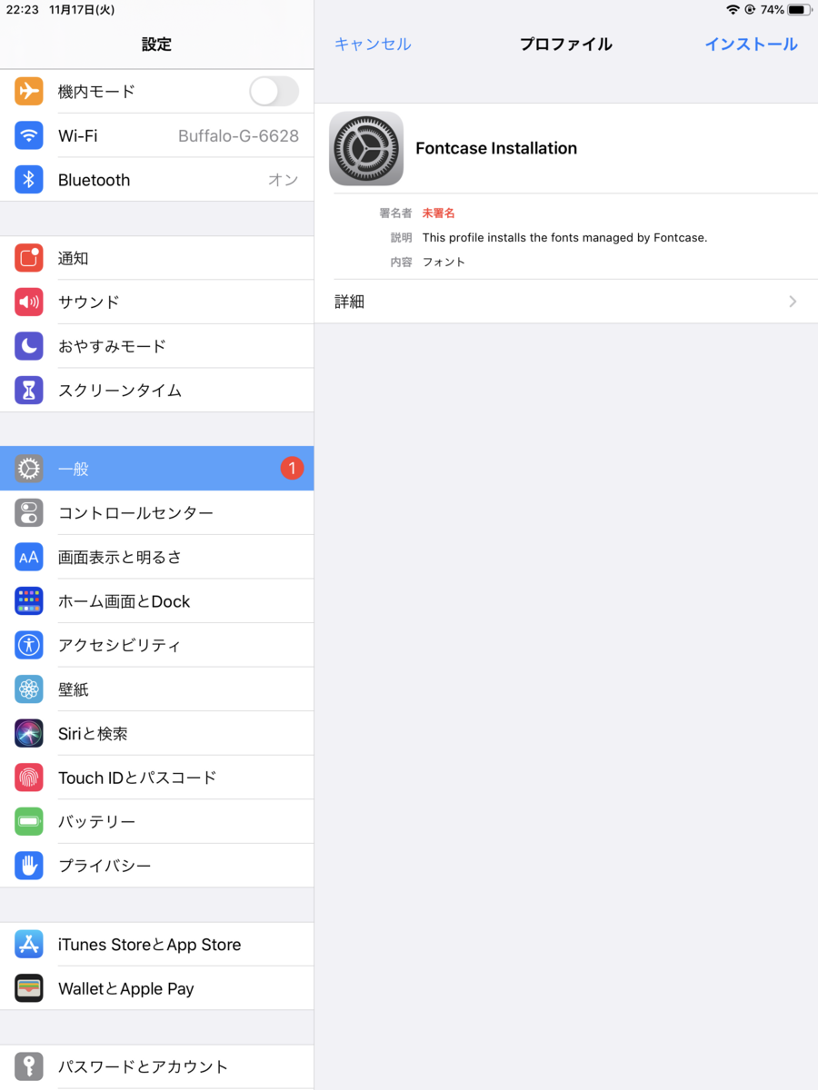Open the 画面表示と明るさ display settings
This screenshot has width=818, height=1090.
point(156,557)
